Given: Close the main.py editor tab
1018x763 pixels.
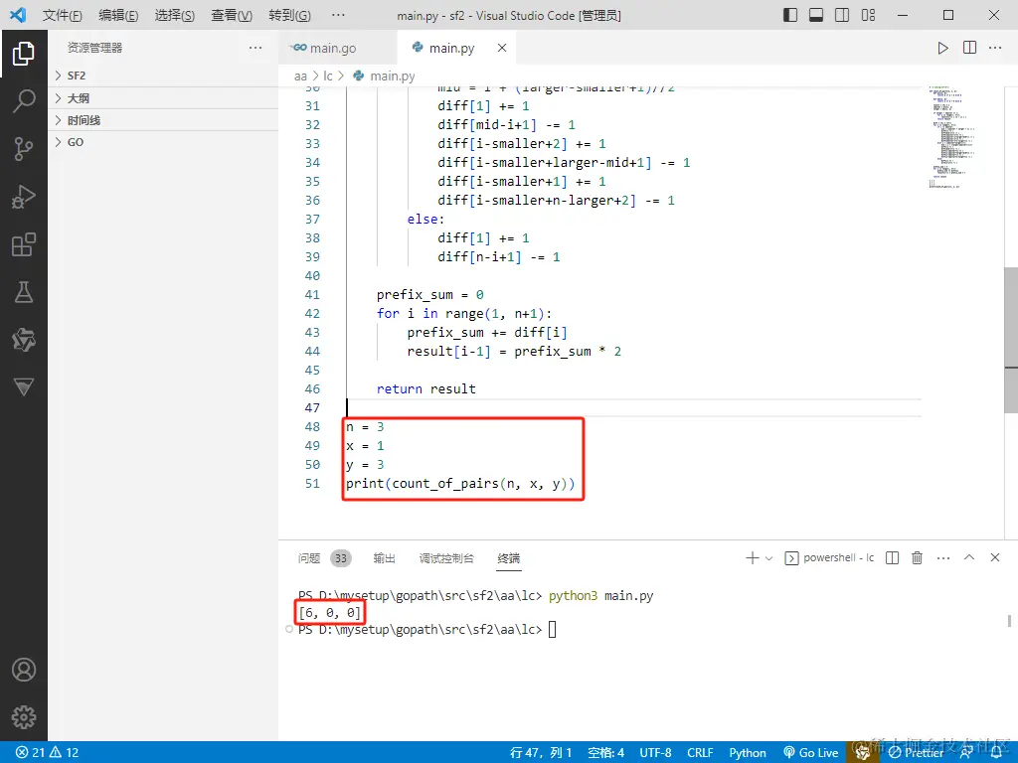Looking at the screenshot, I should point(502,48).
